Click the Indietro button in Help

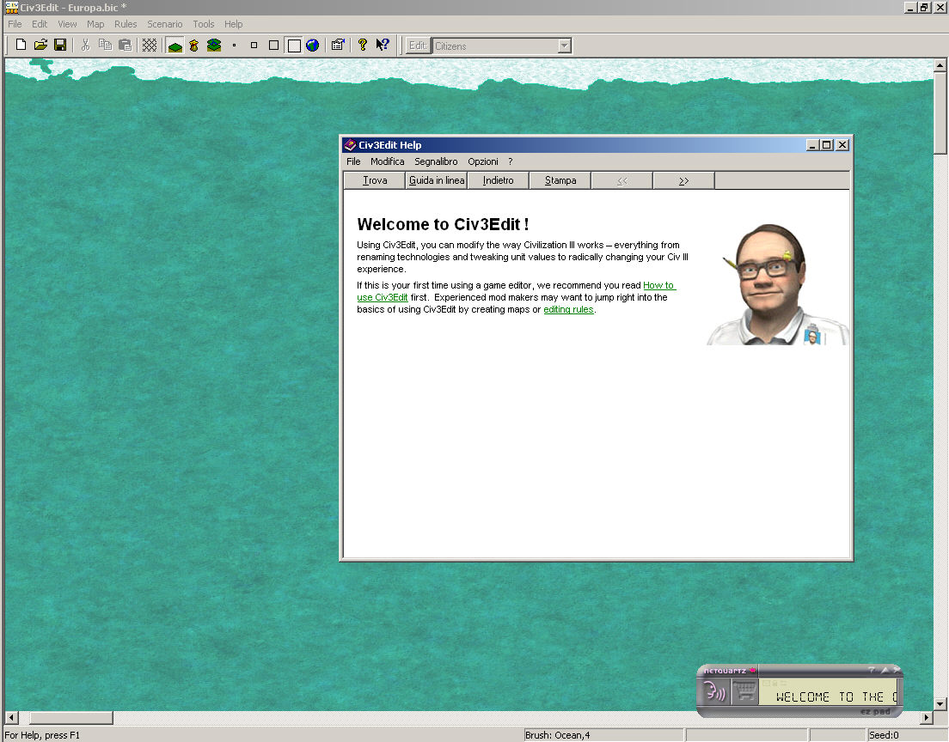(498, 180)
